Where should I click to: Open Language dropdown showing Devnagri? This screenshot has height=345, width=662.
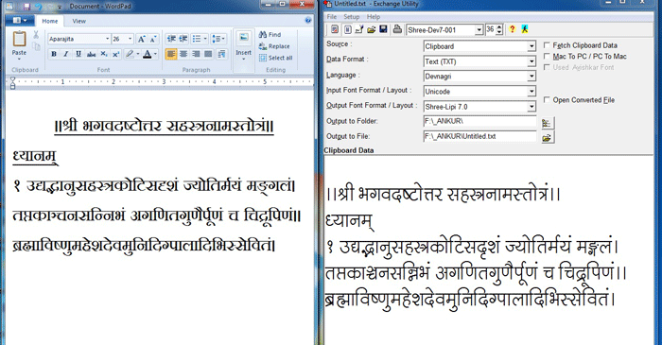[531, 77]
